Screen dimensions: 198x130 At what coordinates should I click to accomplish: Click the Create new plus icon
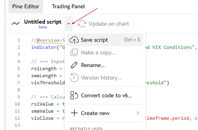[74, 113]
